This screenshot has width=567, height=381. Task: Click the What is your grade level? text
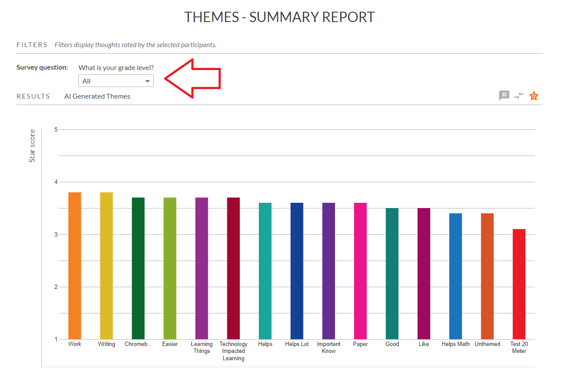[116, 68]
